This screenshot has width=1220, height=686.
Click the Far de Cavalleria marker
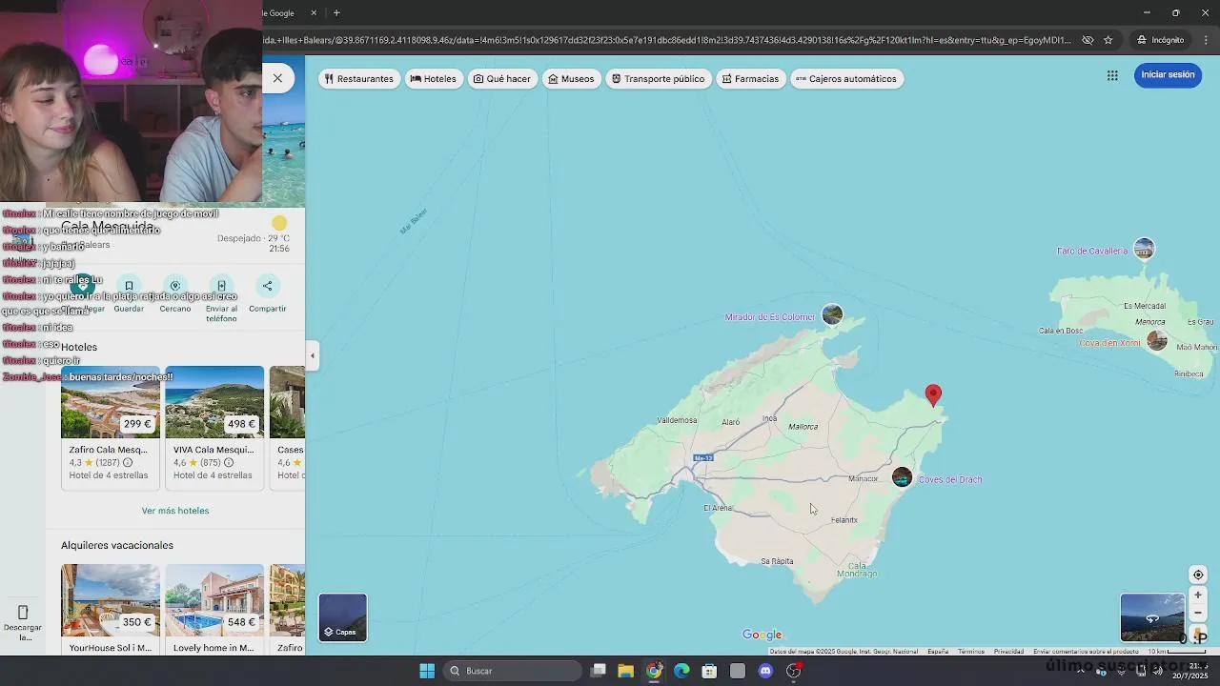click(1144, 249)
